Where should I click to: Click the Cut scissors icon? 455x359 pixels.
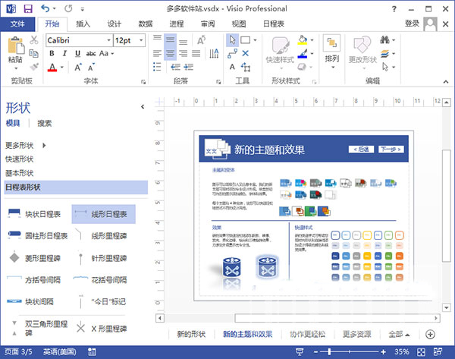point(34,40)
